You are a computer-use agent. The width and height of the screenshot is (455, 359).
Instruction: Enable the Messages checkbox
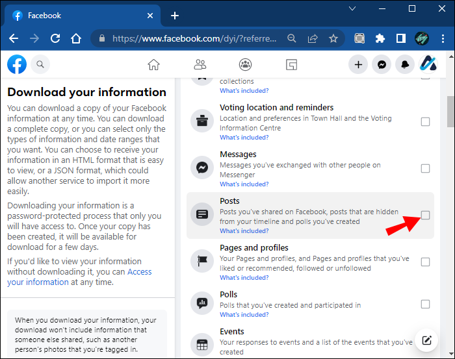(x=425, y=169)
